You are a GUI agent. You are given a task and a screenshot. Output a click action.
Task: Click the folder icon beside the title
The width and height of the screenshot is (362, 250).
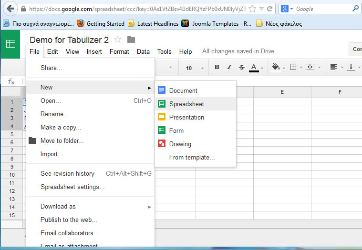[x=131, y=40]
